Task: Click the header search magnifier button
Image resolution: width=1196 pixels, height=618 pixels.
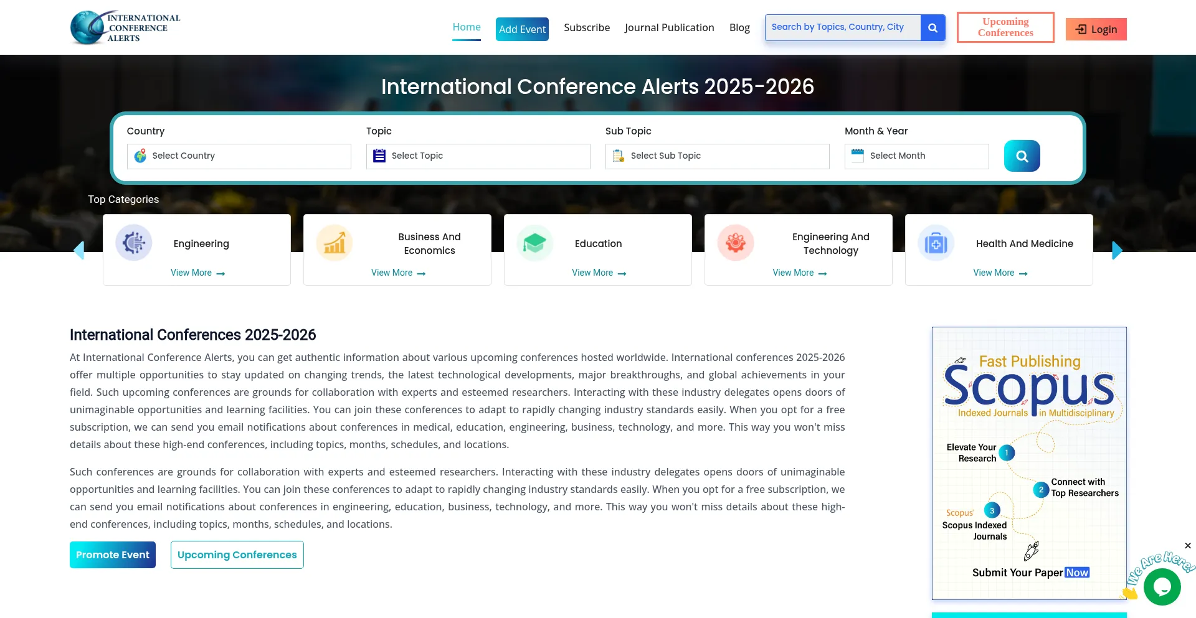Action: pyautogui.click(x=933, y=27)
